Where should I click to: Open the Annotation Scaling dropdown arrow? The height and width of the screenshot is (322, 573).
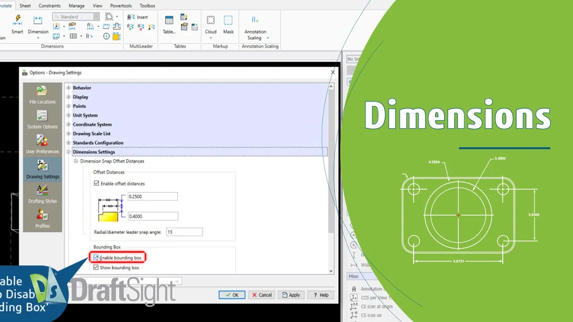click(268, 38)
